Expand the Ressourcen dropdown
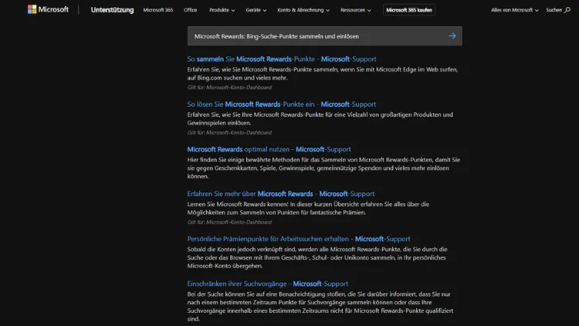 356,10
